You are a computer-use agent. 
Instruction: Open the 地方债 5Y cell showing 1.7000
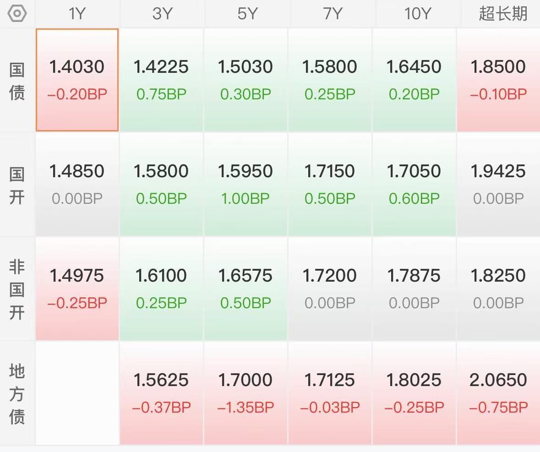point(245,393)
